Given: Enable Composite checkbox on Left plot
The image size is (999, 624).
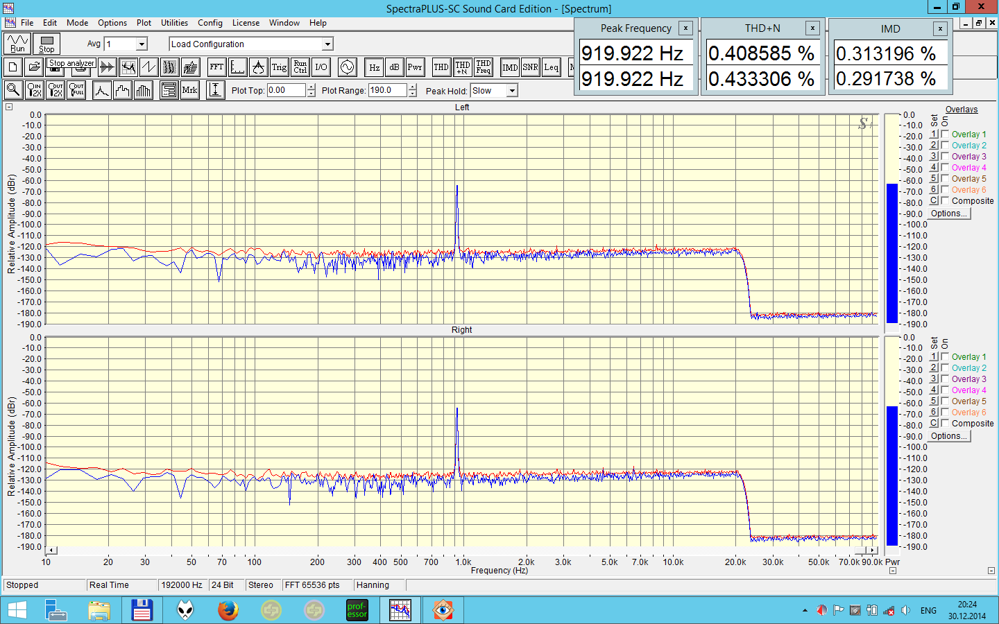Looking at the screenshot, I should click(945, 201).
